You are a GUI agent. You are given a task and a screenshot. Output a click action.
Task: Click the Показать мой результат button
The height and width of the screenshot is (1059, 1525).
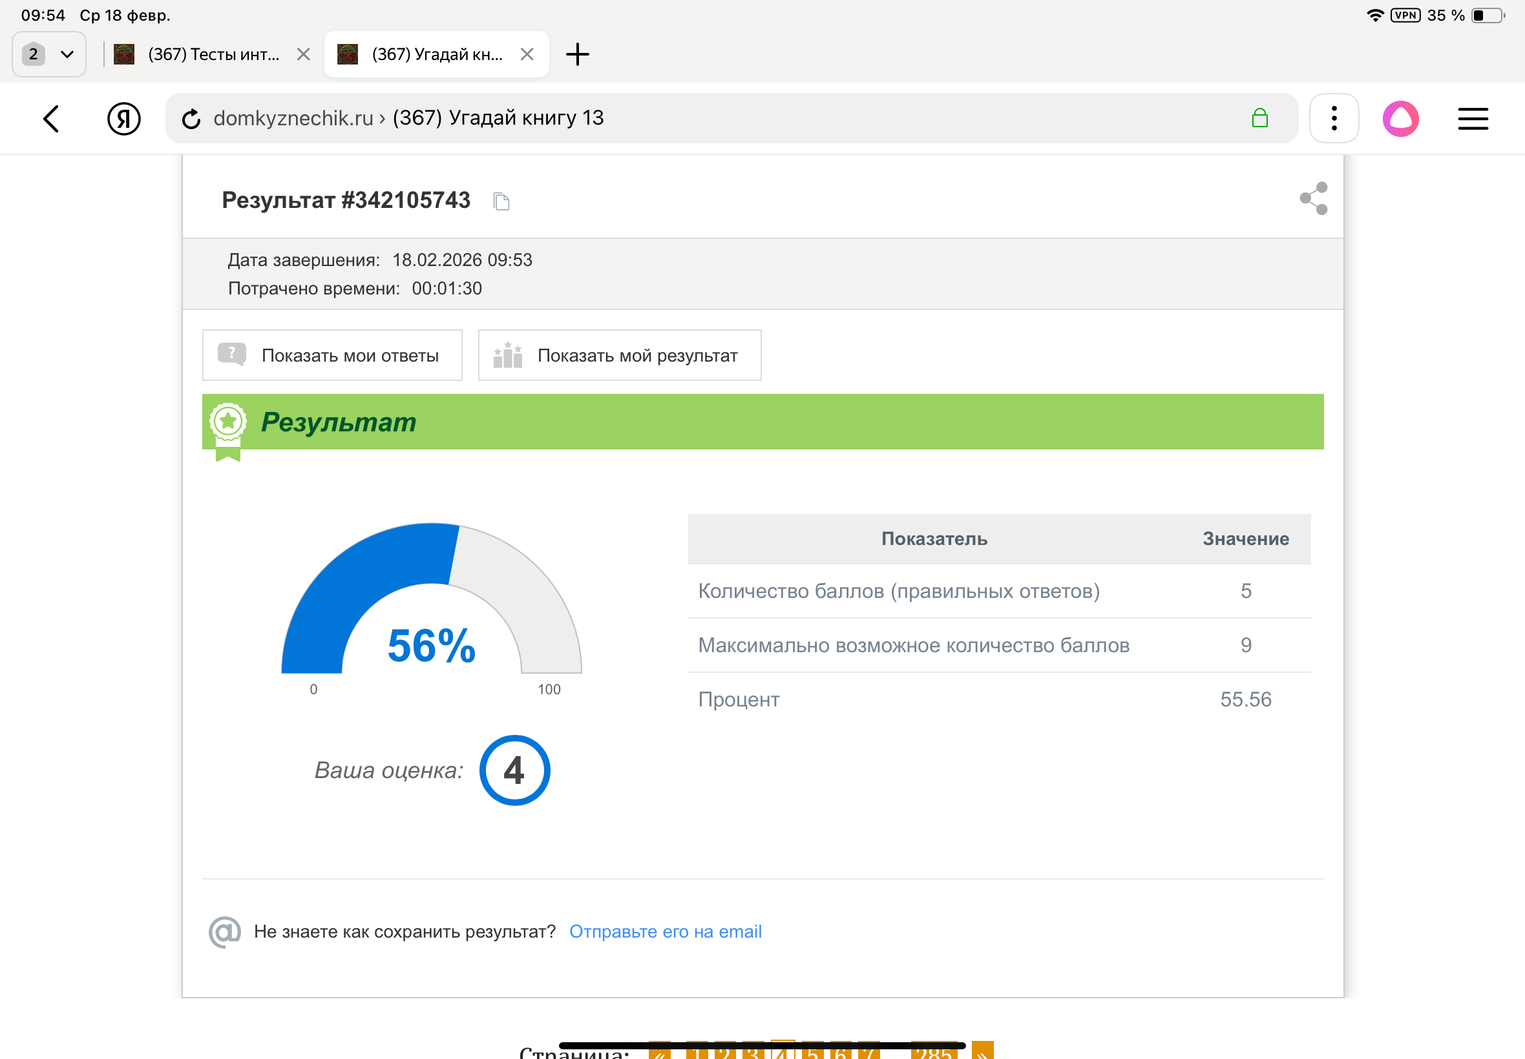click(x=620, y=356)
